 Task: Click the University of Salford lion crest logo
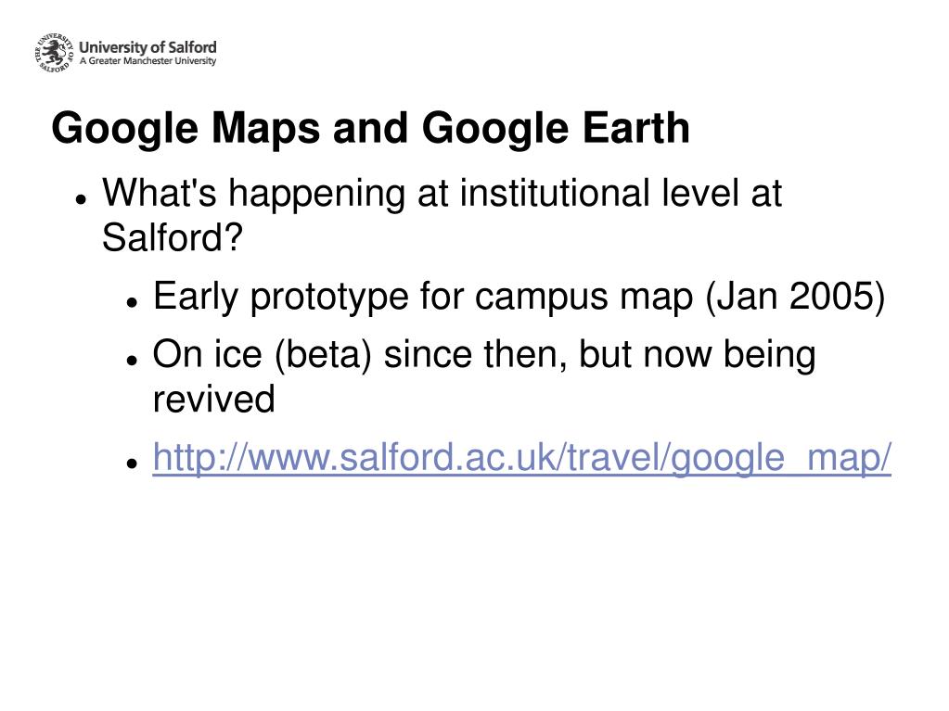55,53
